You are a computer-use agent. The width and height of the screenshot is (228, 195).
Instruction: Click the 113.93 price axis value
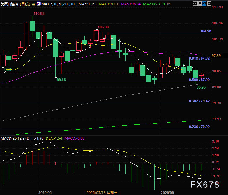(218, 7)
